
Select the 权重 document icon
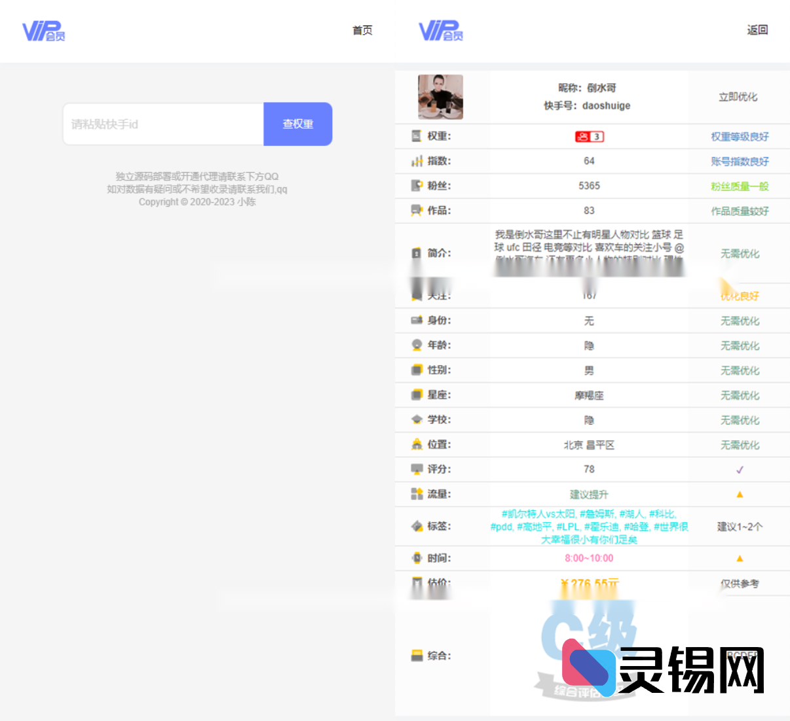pyautogui.click(x=417, y=136)
